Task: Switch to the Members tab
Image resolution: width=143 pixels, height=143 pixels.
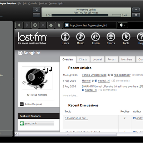Action: tap(127, 59)
